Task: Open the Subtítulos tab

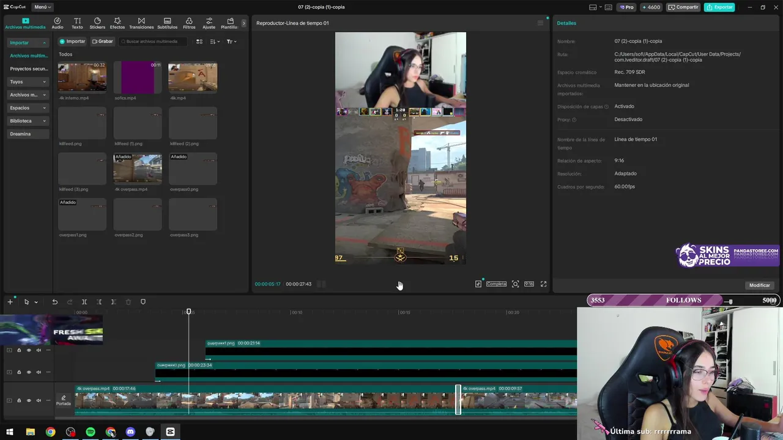Action: (x=167, y=23)
